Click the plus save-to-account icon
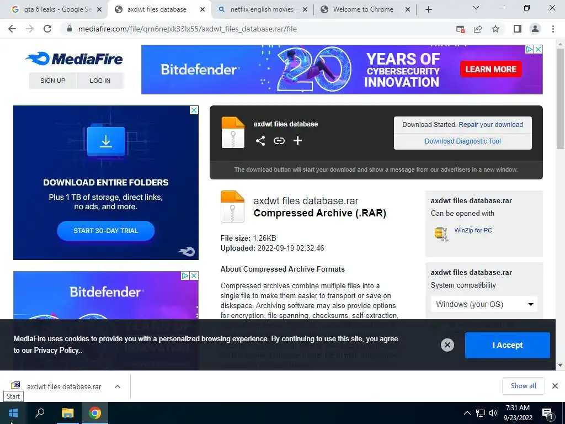Viewport: 565px width, 424px height. (297, 141)
